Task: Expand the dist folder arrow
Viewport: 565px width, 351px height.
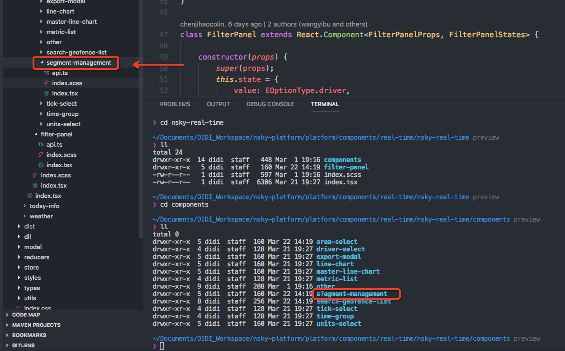Action: pos(19,227)
